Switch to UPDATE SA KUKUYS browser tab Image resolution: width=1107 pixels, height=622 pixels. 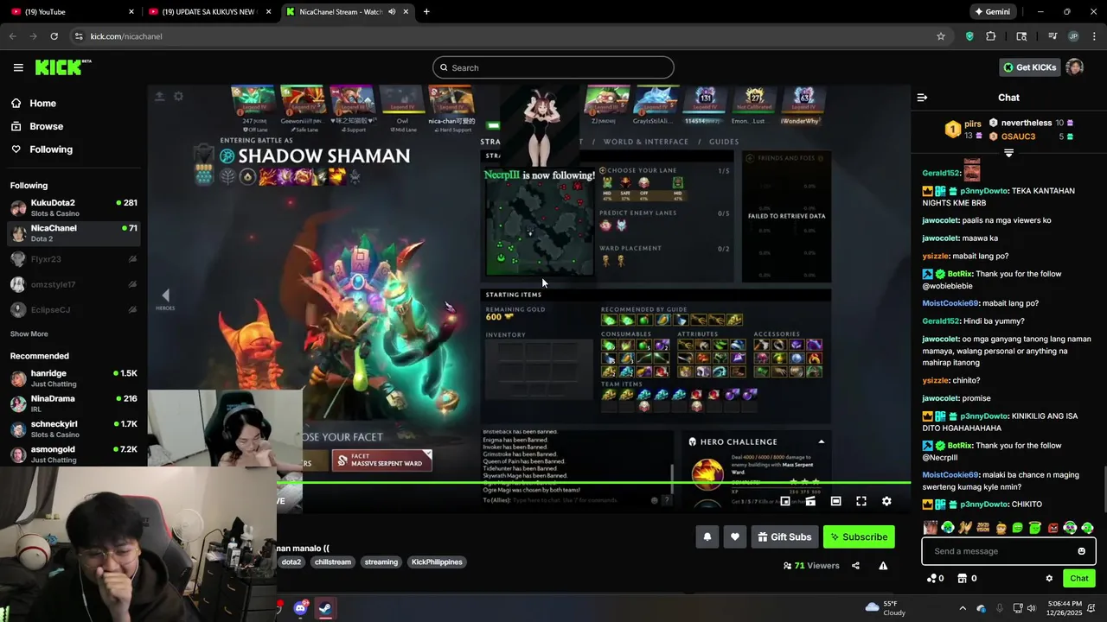[210, 12]
